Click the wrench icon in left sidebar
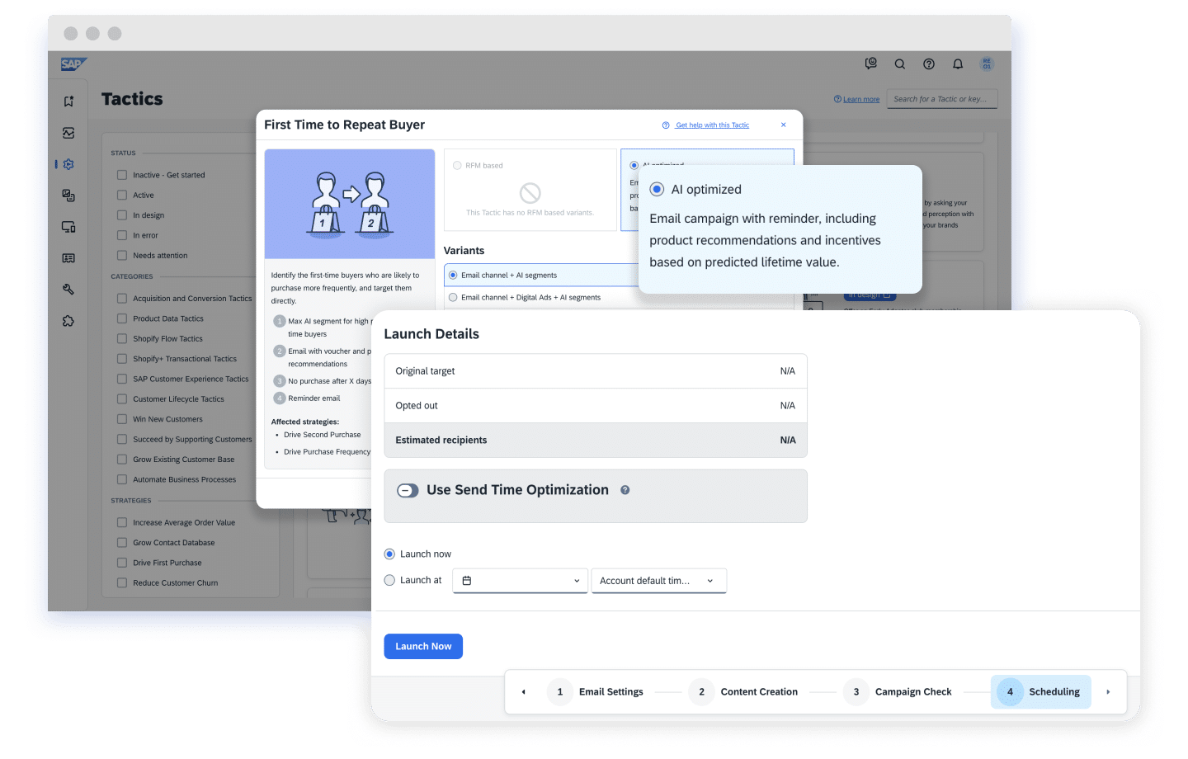 (68, 290)
